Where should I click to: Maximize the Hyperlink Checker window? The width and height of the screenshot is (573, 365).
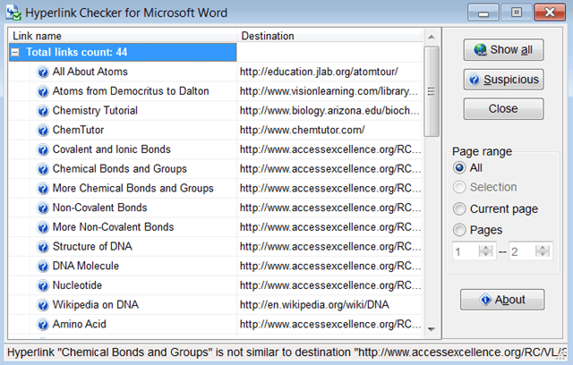coord(516,13)
